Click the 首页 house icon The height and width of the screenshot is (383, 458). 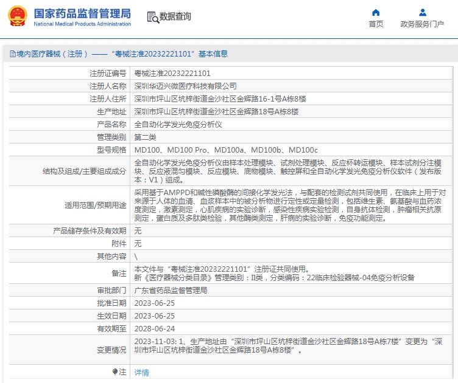click(376, 12)
